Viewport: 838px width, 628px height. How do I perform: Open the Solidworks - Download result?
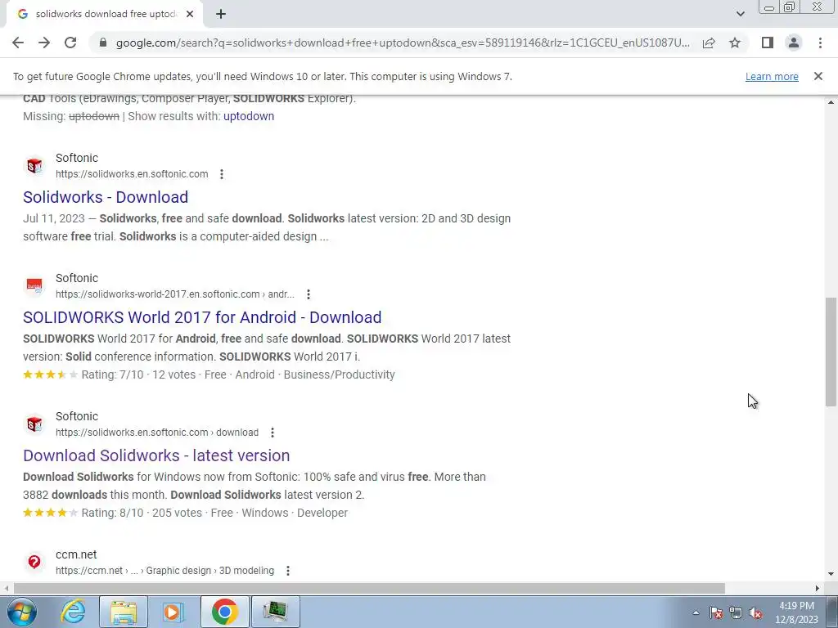point(106,197)
